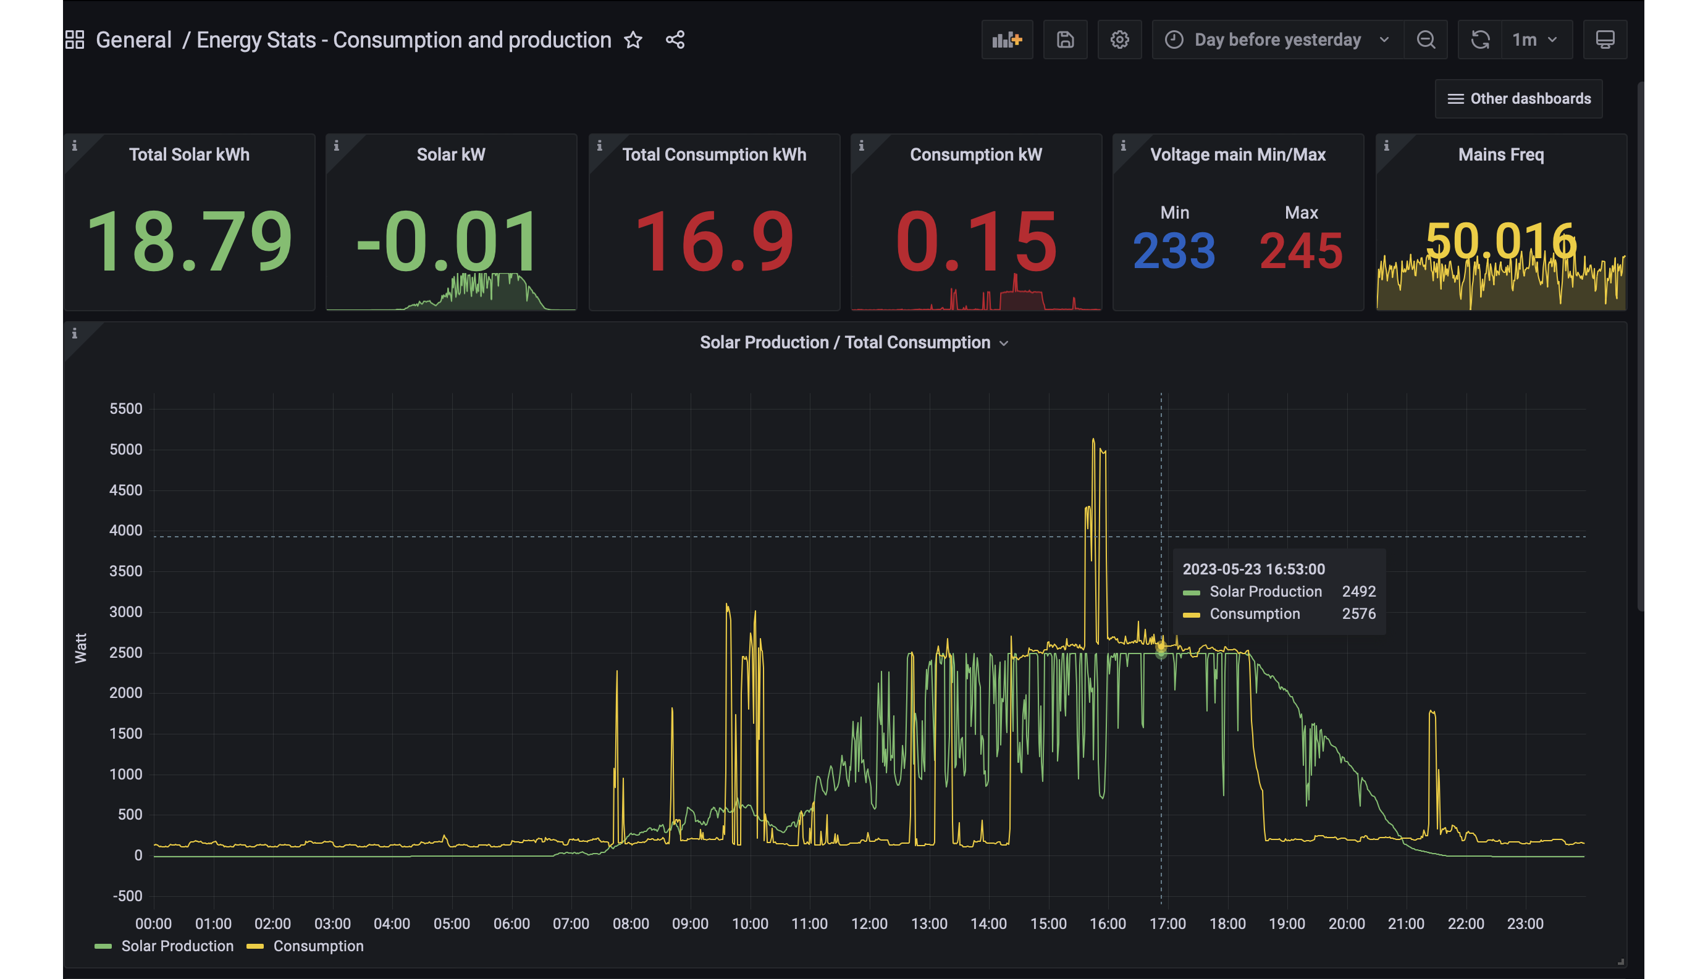Click the Add panel icon
The image size is (1708, 979).
pyautogui.click(x=1007, y=40)
